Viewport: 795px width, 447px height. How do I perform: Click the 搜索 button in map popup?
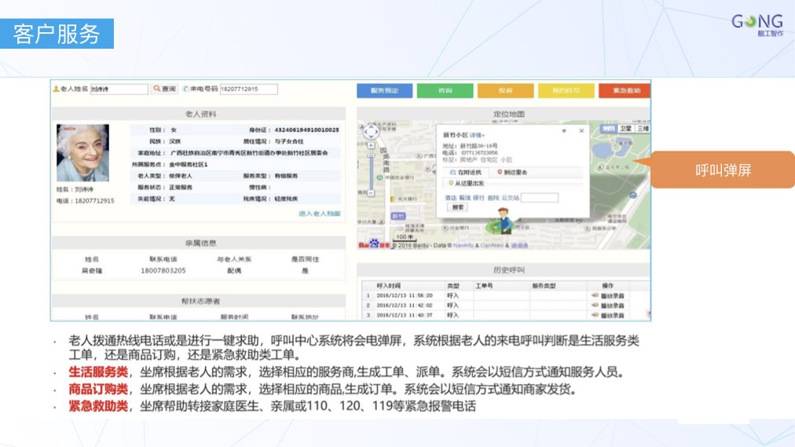click(459, 207)
